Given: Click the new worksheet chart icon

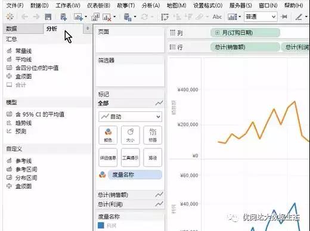Looking at the screenshot, I should tap(78, 17).
